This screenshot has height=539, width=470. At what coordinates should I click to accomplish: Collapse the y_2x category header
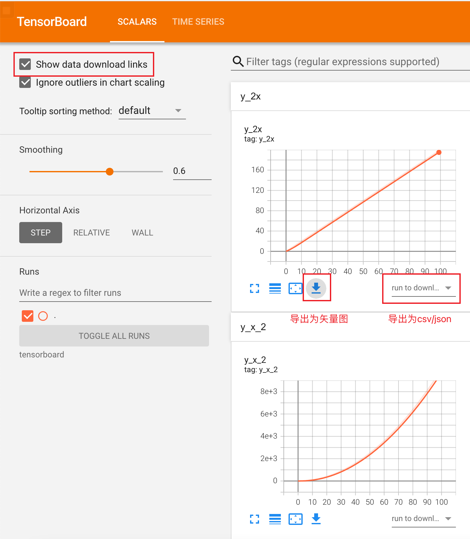350,97
